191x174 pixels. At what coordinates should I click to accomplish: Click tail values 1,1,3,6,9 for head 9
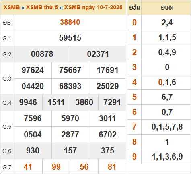pyautogui.click(x=167, y=157)
